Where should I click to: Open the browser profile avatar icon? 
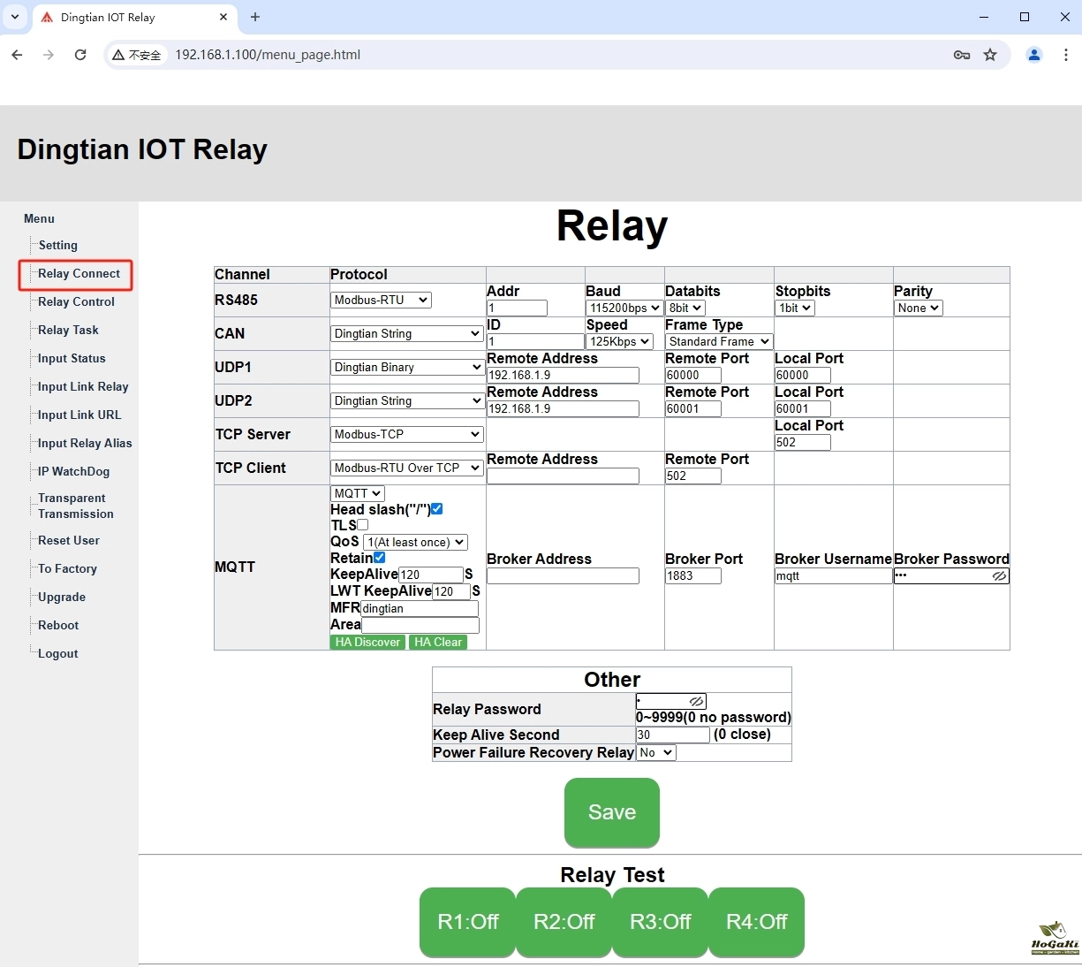[1033, 55]
